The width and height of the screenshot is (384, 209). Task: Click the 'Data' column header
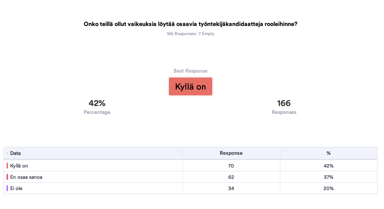point(15,153)
